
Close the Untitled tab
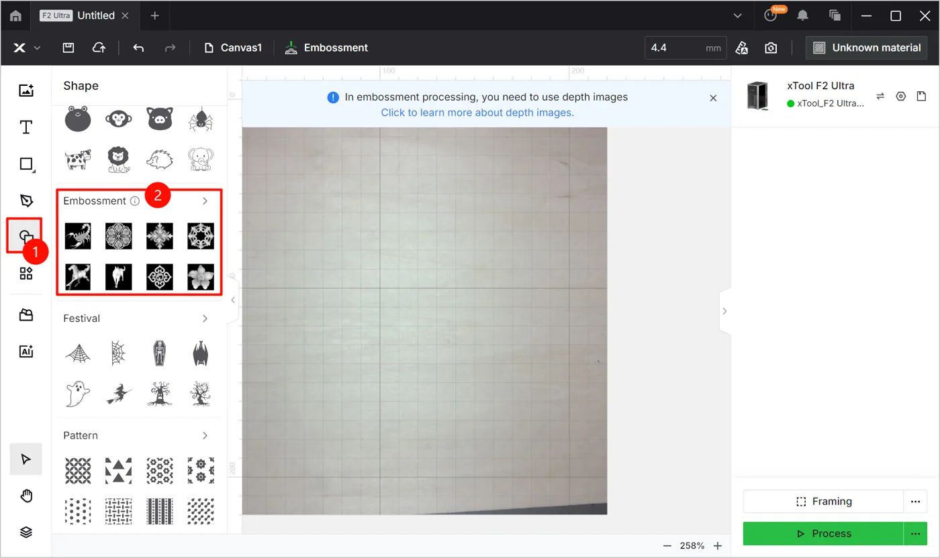click(125, 15)
